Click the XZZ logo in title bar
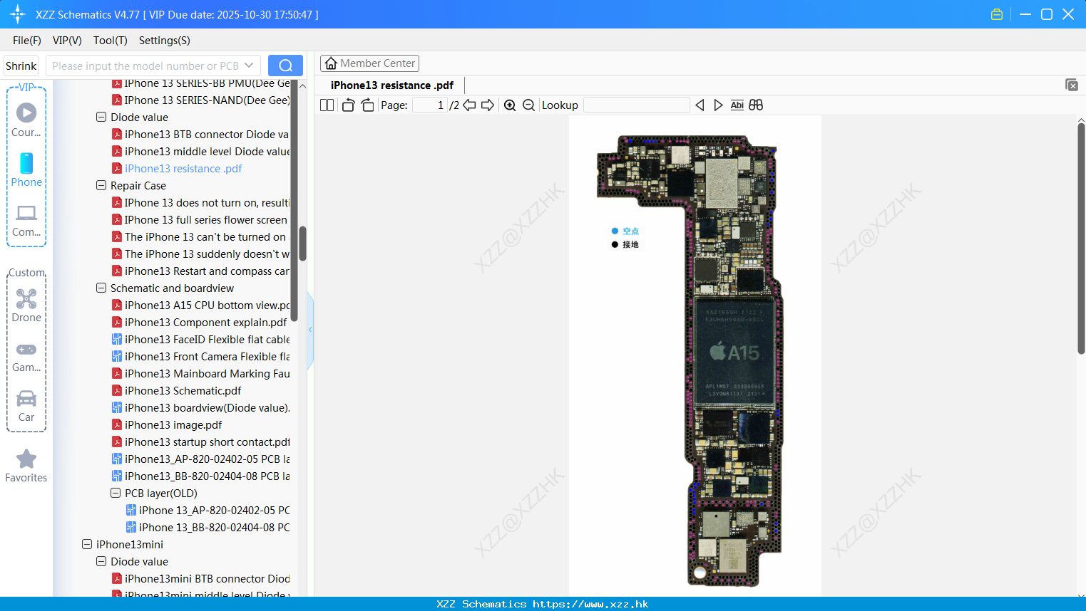This screenshot has height=611, width=1086. (x=18, y=14)
